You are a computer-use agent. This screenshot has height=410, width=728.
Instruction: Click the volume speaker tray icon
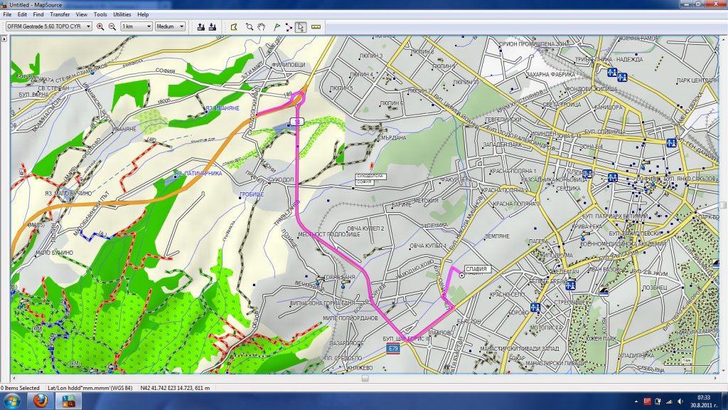pyautogui.click(x=680, y=401)
